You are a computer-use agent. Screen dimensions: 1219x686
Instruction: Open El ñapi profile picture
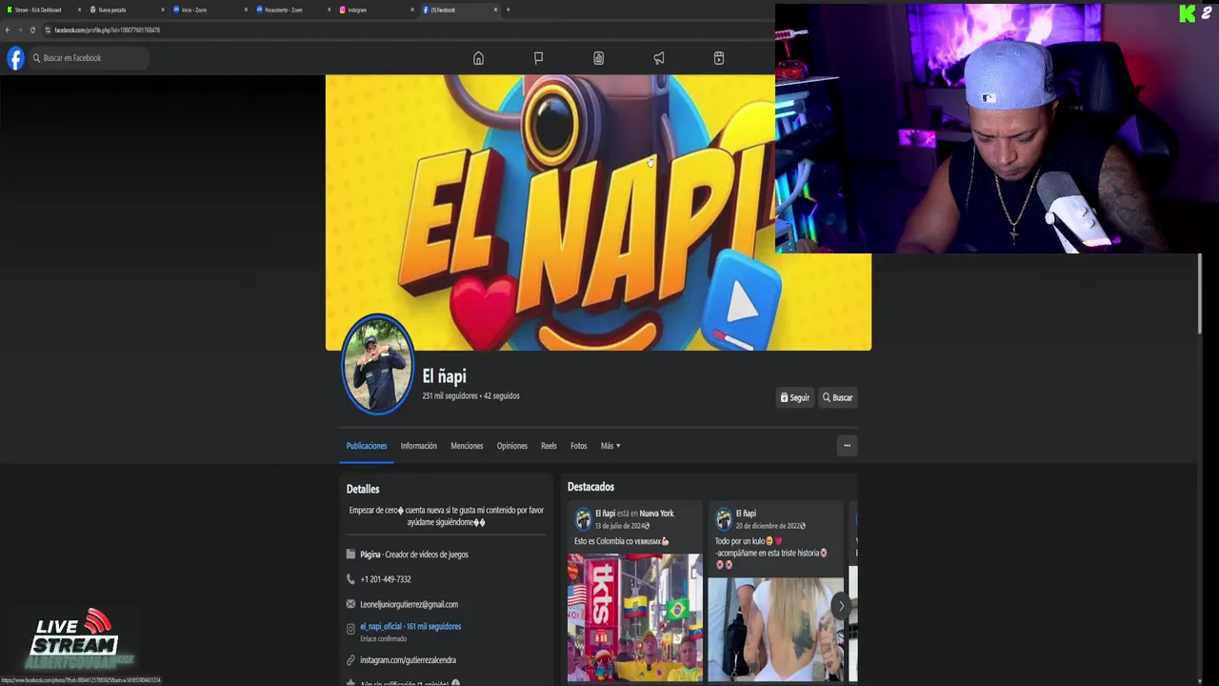click(x=377, y=365)
